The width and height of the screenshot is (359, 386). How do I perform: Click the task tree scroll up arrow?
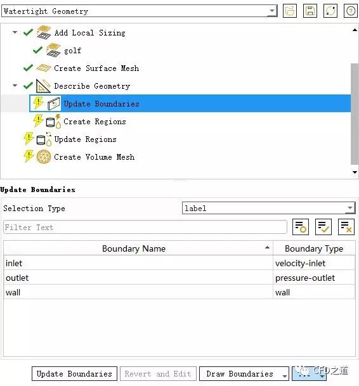[x=355, y=30]
